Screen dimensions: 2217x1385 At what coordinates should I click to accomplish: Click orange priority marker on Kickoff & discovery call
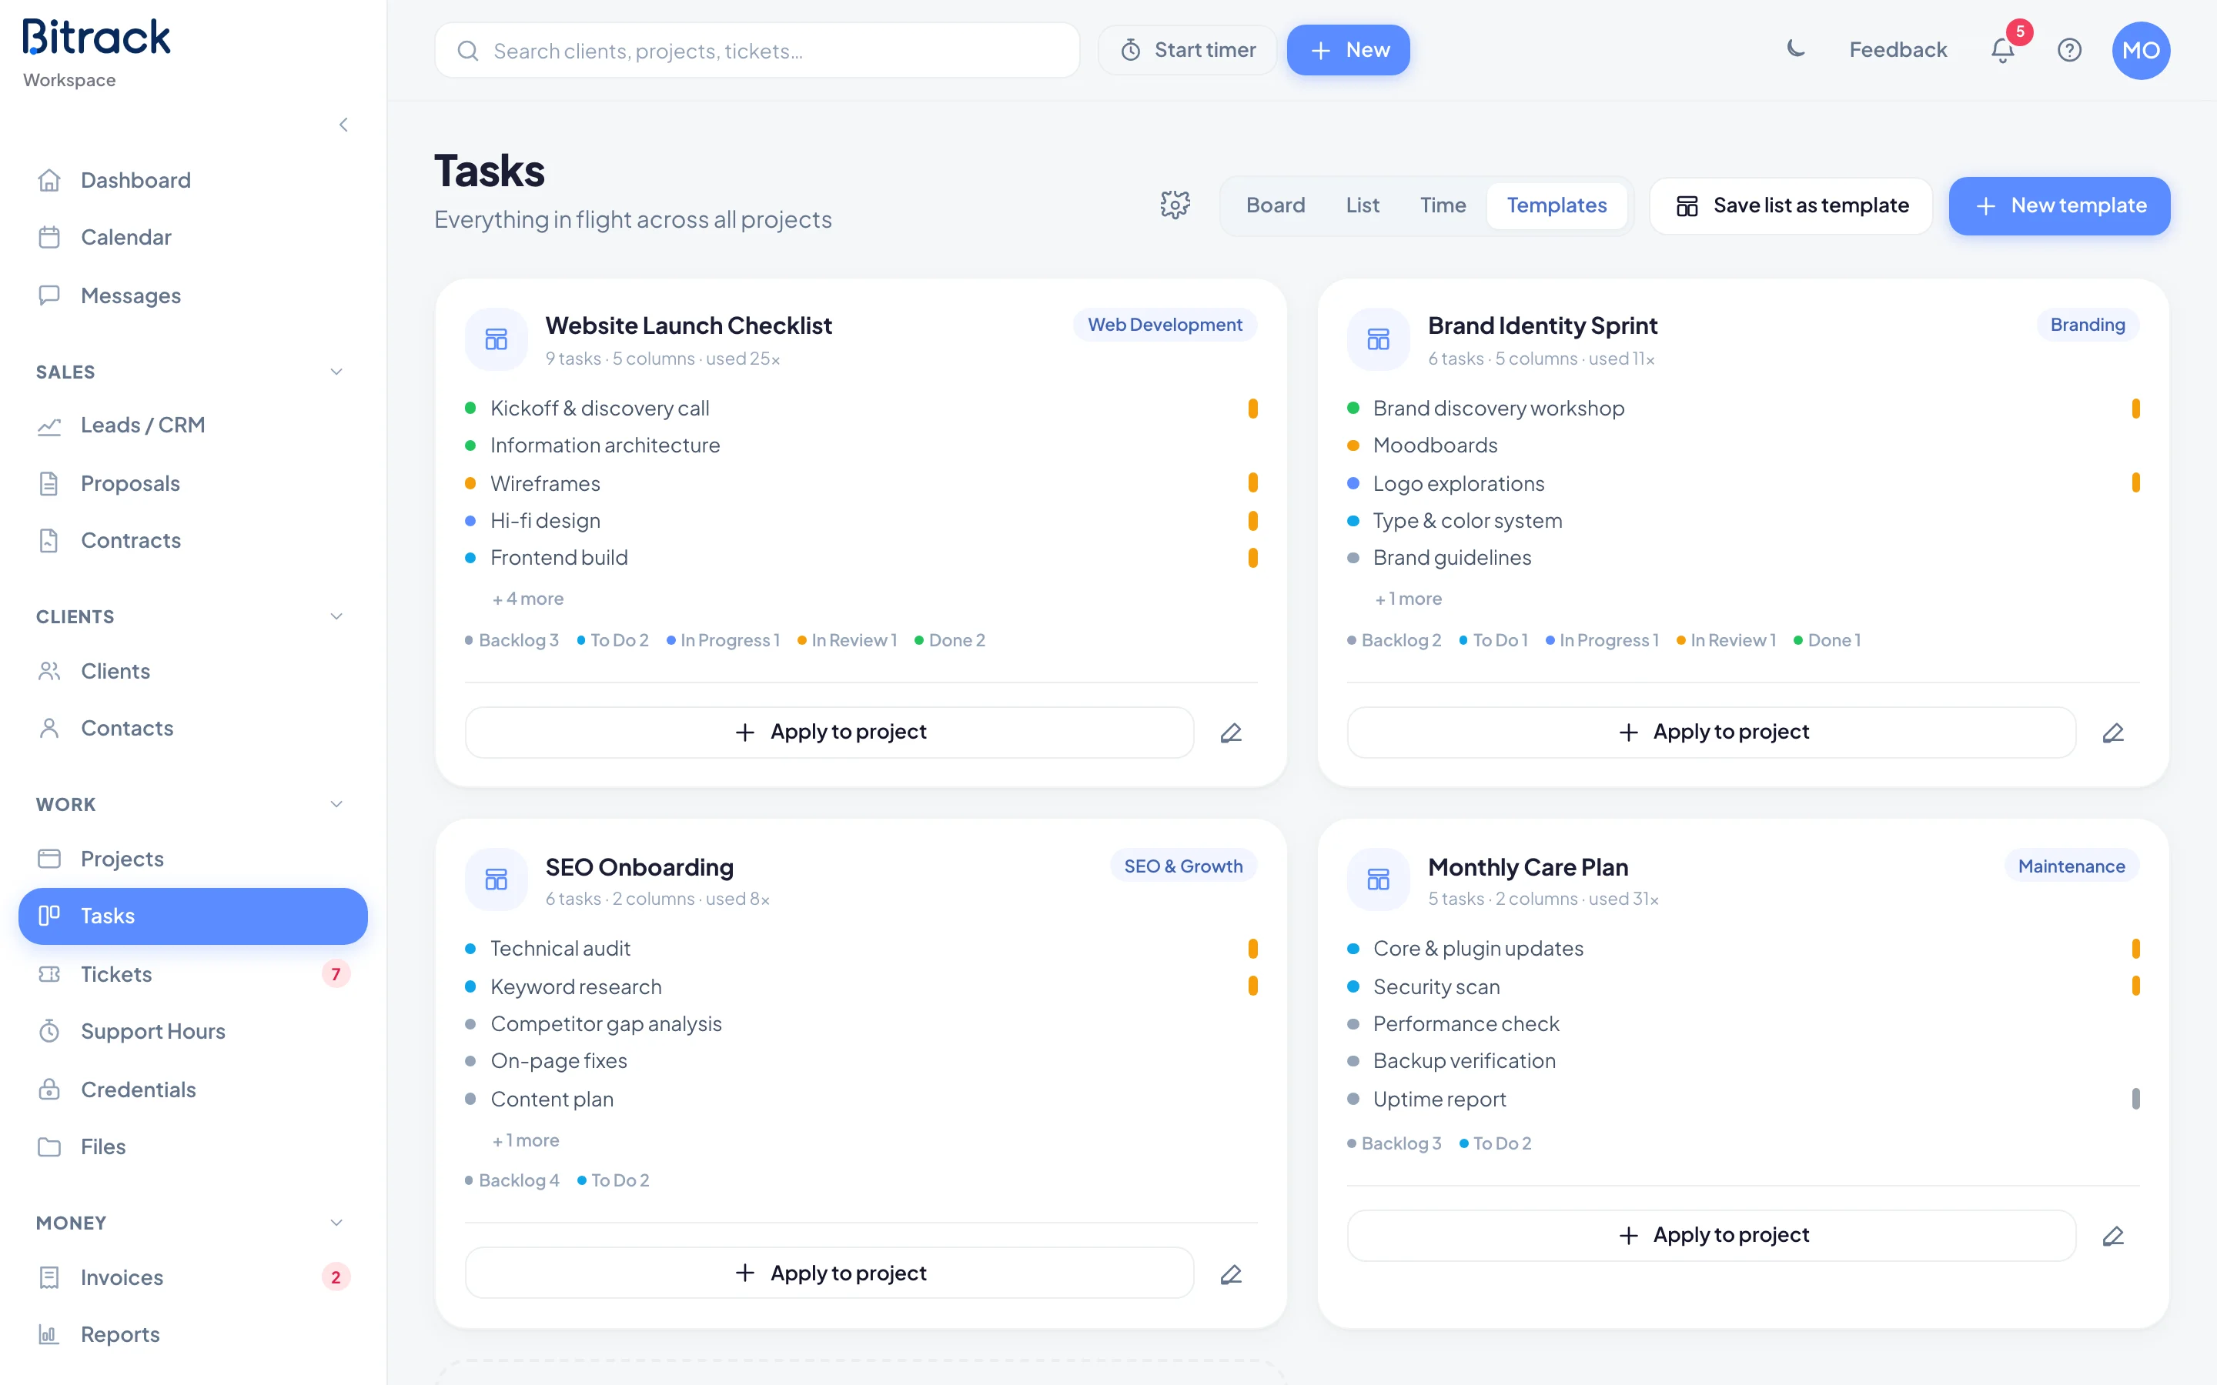(x=1252, y=409)
